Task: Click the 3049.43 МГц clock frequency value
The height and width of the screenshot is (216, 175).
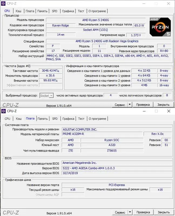Action: click(x=50, y=71)
